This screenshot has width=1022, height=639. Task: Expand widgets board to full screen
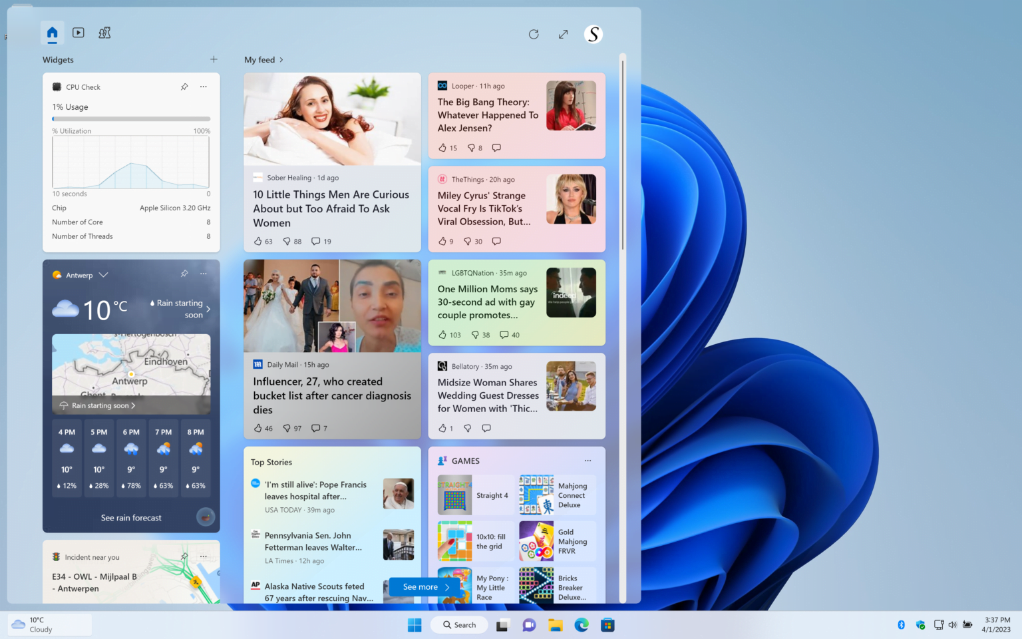point(563,33)
